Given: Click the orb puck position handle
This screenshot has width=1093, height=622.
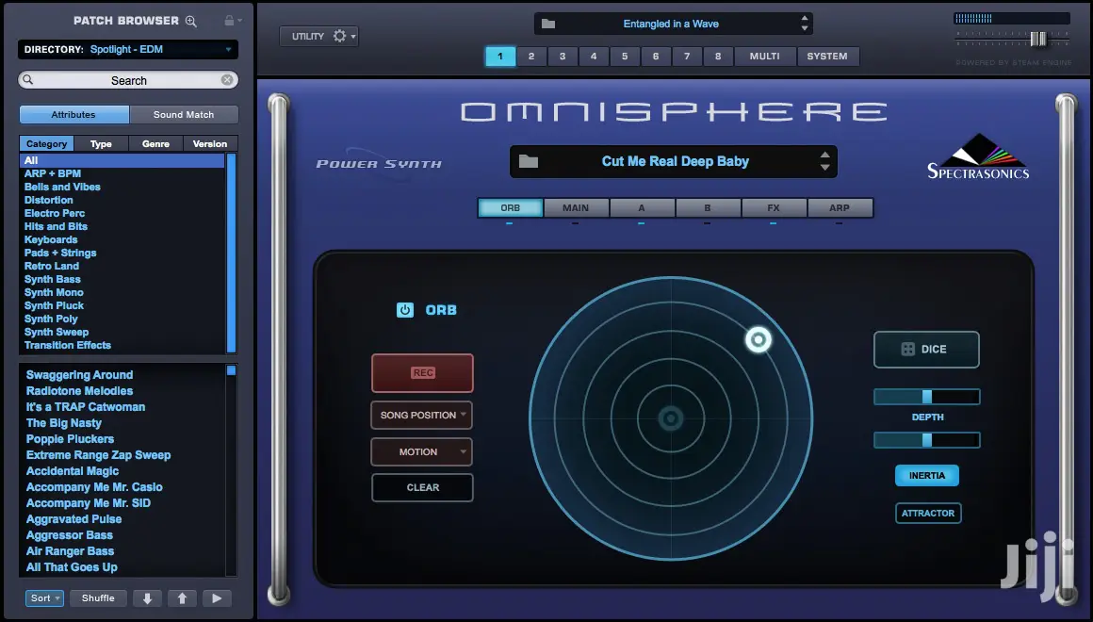Looking at the screenshot, I should coord(759,339).
